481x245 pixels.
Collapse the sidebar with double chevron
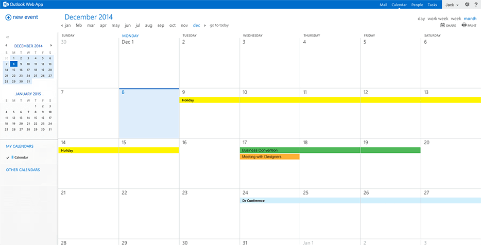point(8,37)
